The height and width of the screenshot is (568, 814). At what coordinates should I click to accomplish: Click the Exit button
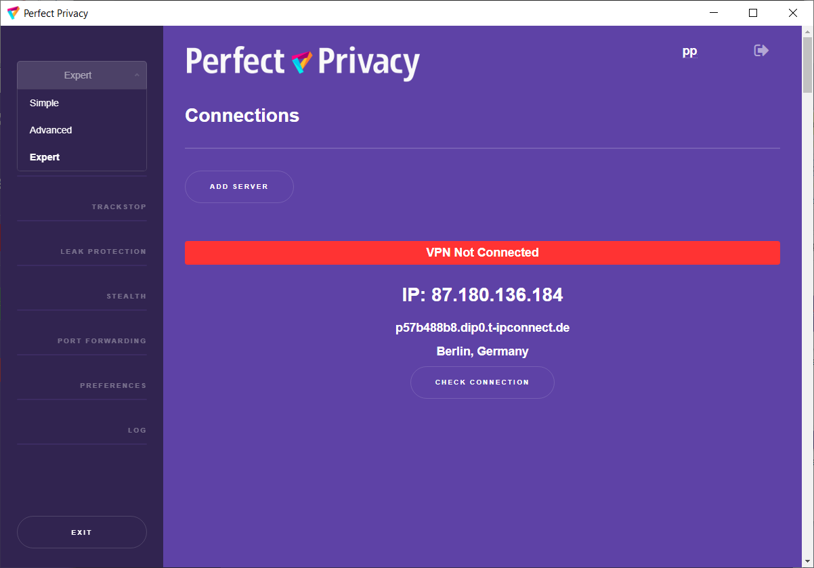tap(81, 533)
